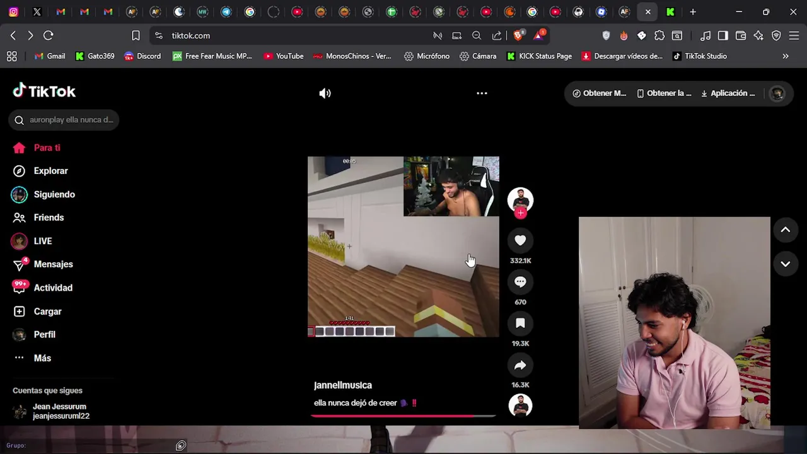Toggle browser sidebar panel

tap(723, 35)
